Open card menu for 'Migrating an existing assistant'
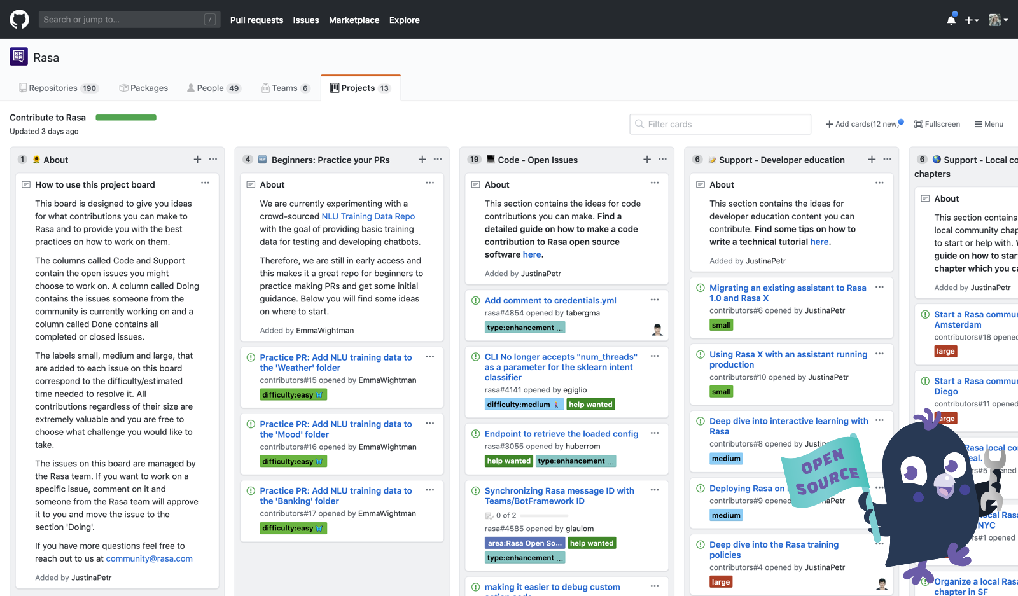 point(879,288)
